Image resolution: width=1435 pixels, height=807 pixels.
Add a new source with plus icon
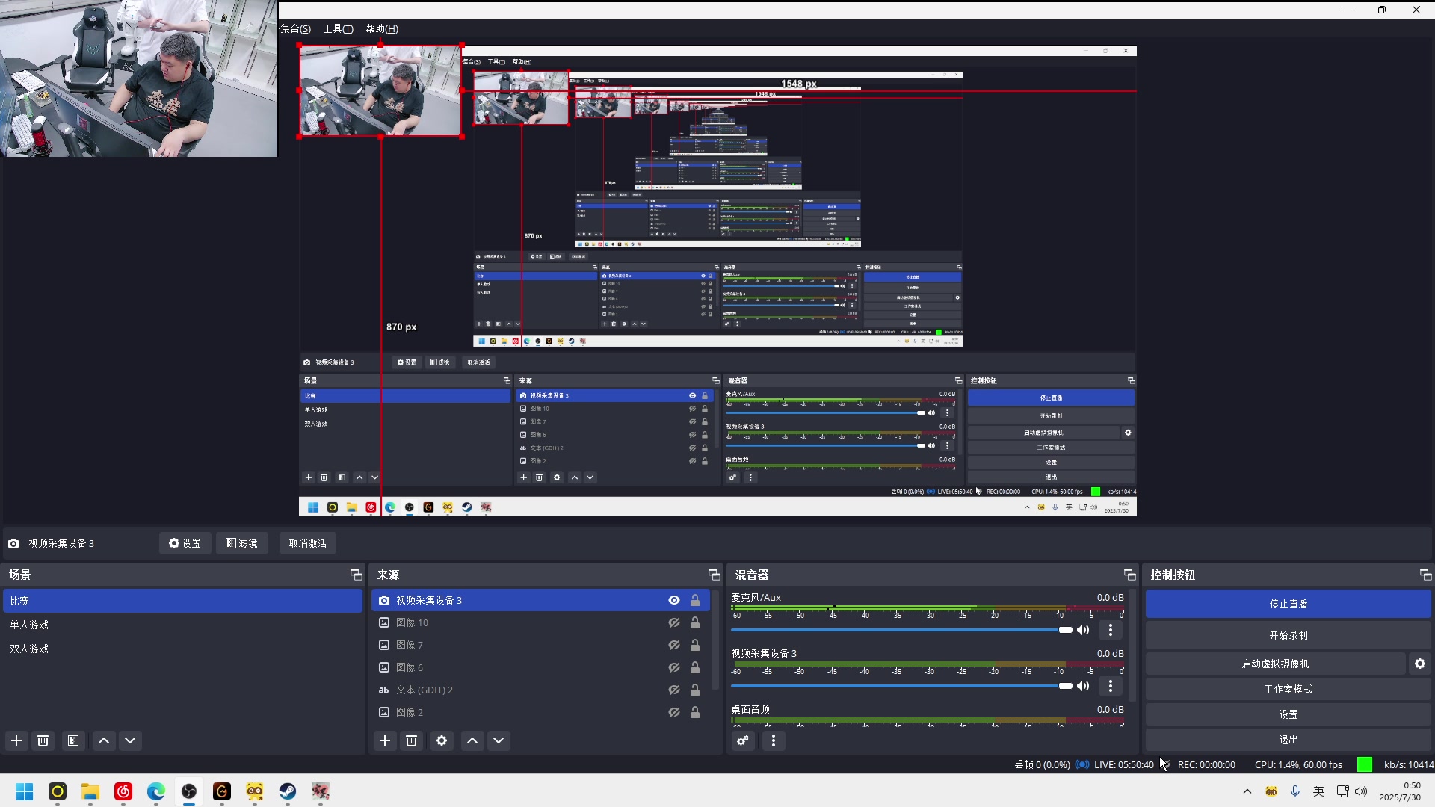point(385,740)
